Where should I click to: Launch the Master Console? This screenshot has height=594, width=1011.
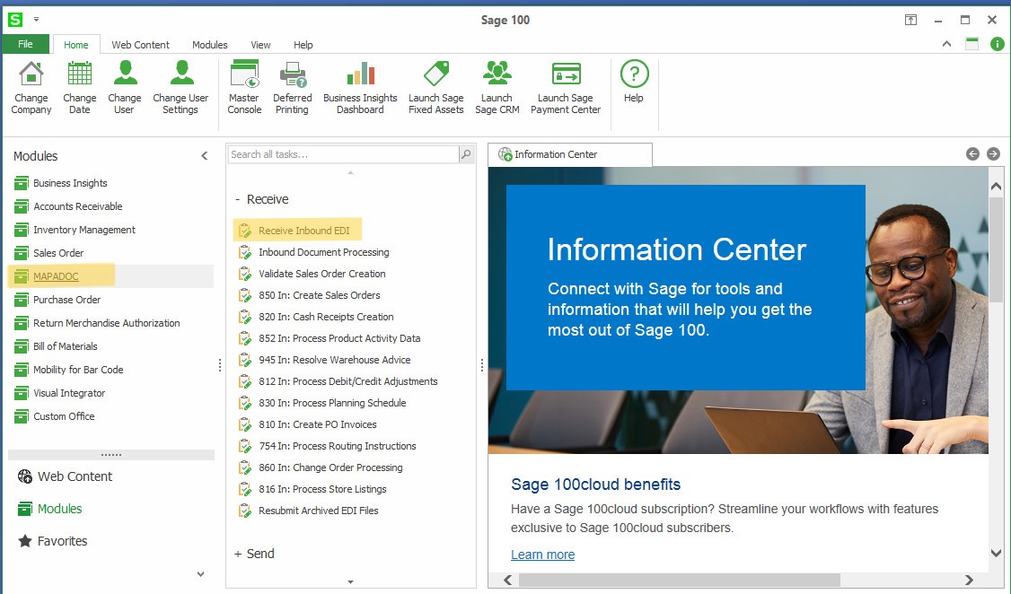point(244,88)
